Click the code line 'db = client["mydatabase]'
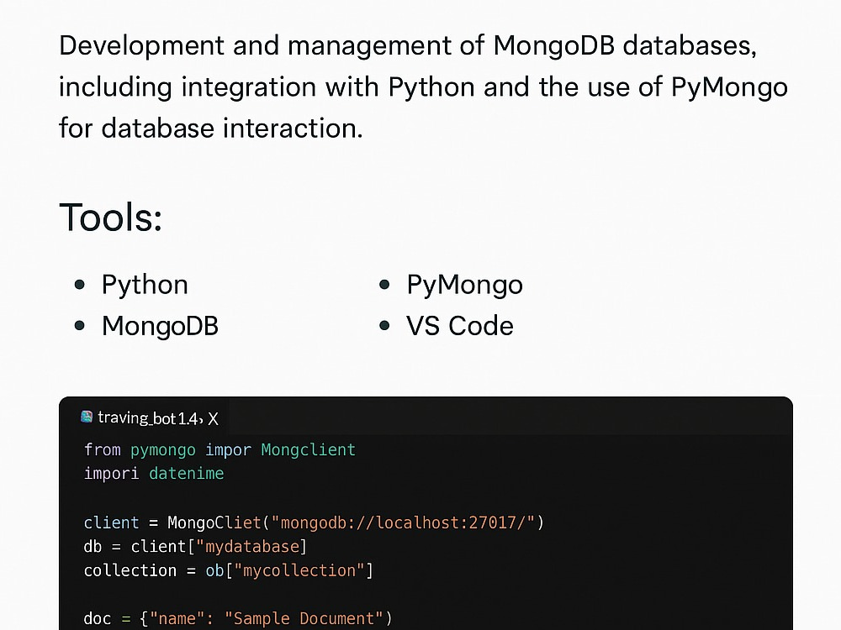 (x=195, y=547)
